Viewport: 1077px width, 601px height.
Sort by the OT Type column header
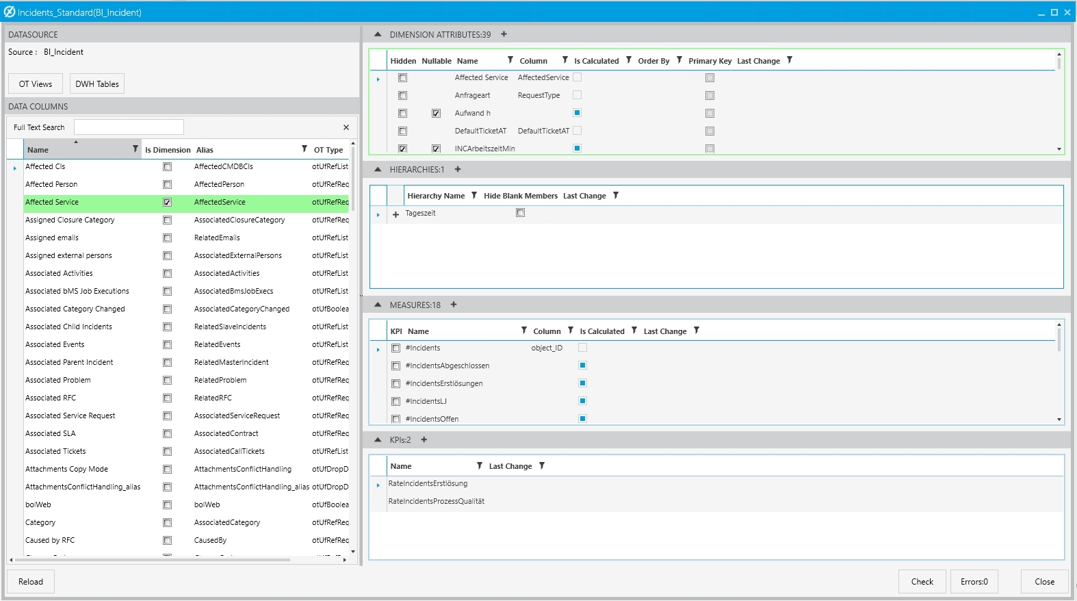coord(328,150)
